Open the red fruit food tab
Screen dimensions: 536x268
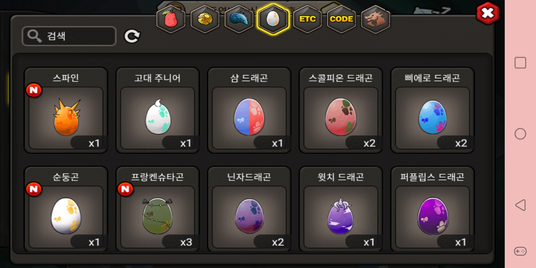click(171, 19)
